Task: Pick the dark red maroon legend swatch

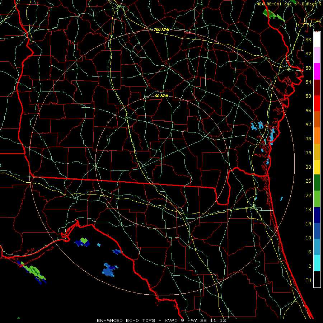Action: [317, 88]
